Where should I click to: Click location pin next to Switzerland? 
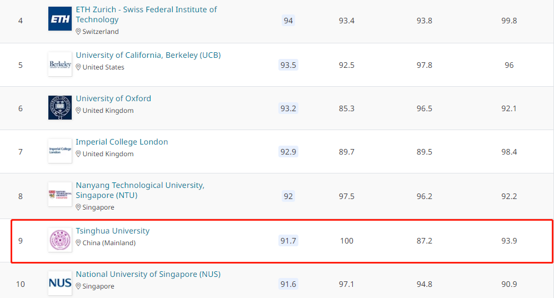pyautogui.click(x=78, y=32)
